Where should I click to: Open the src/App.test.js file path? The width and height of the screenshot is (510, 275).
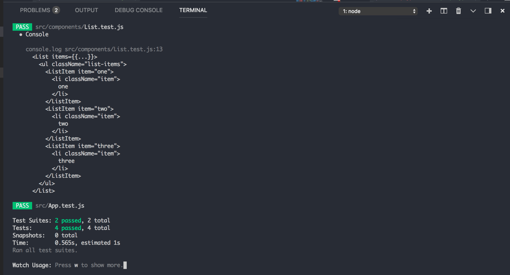coord(60,205)
